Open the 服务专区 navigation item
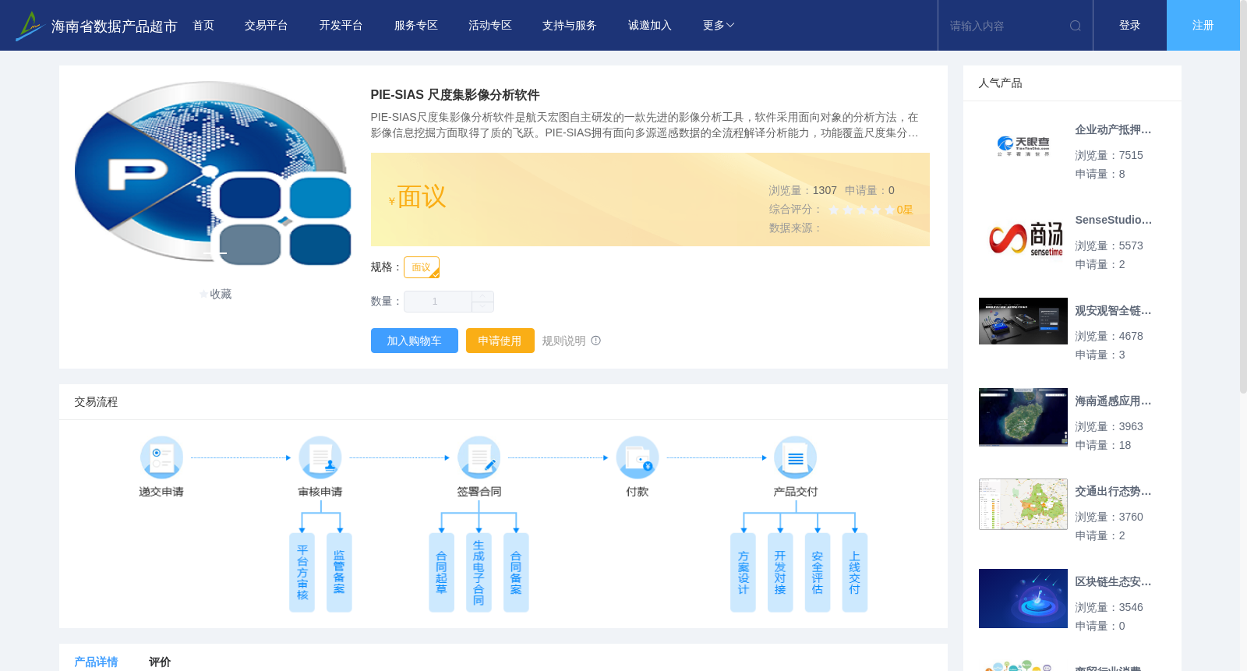This screenshot has height=671, width=1247. click(x=416, y=26)
